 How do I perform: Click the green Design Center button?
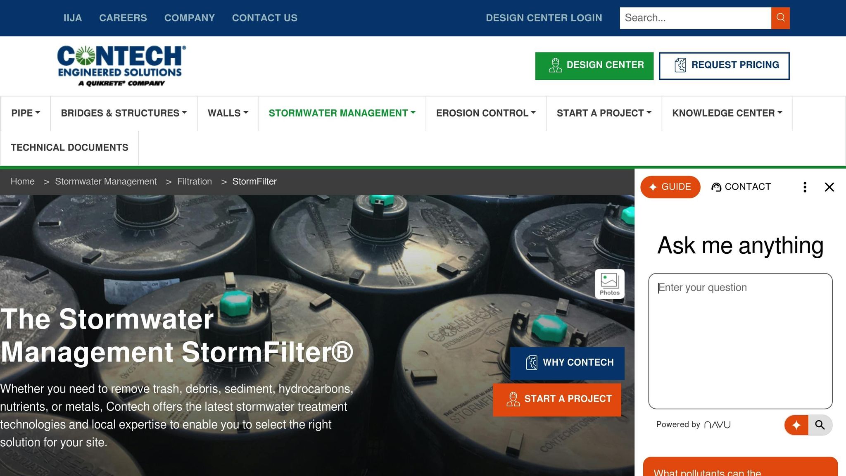[594, 66]
